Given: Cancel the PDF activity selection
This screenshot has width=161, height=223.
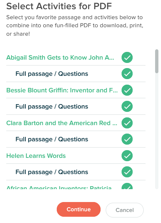Looking at the screenshot, I should click(125, 210).
